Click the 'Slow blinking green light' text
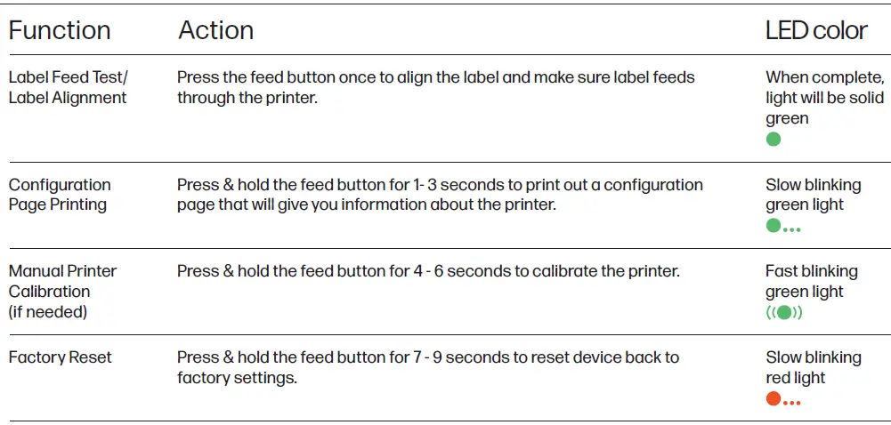The height and width of the screenshot is (425, 891). point(813,195)
